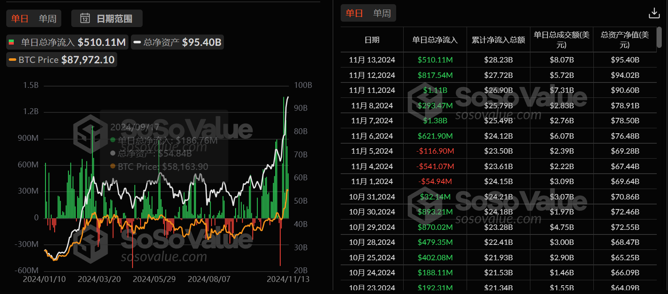Toggle BTC Price $87,972.10 line visibility
The height and width of the screenshot is (294, 668).
(62, 60)
